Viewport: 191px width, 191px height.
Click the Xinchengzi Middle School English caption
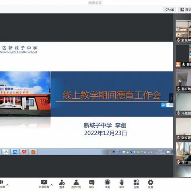pyautogui.click(x=19, y=52)
